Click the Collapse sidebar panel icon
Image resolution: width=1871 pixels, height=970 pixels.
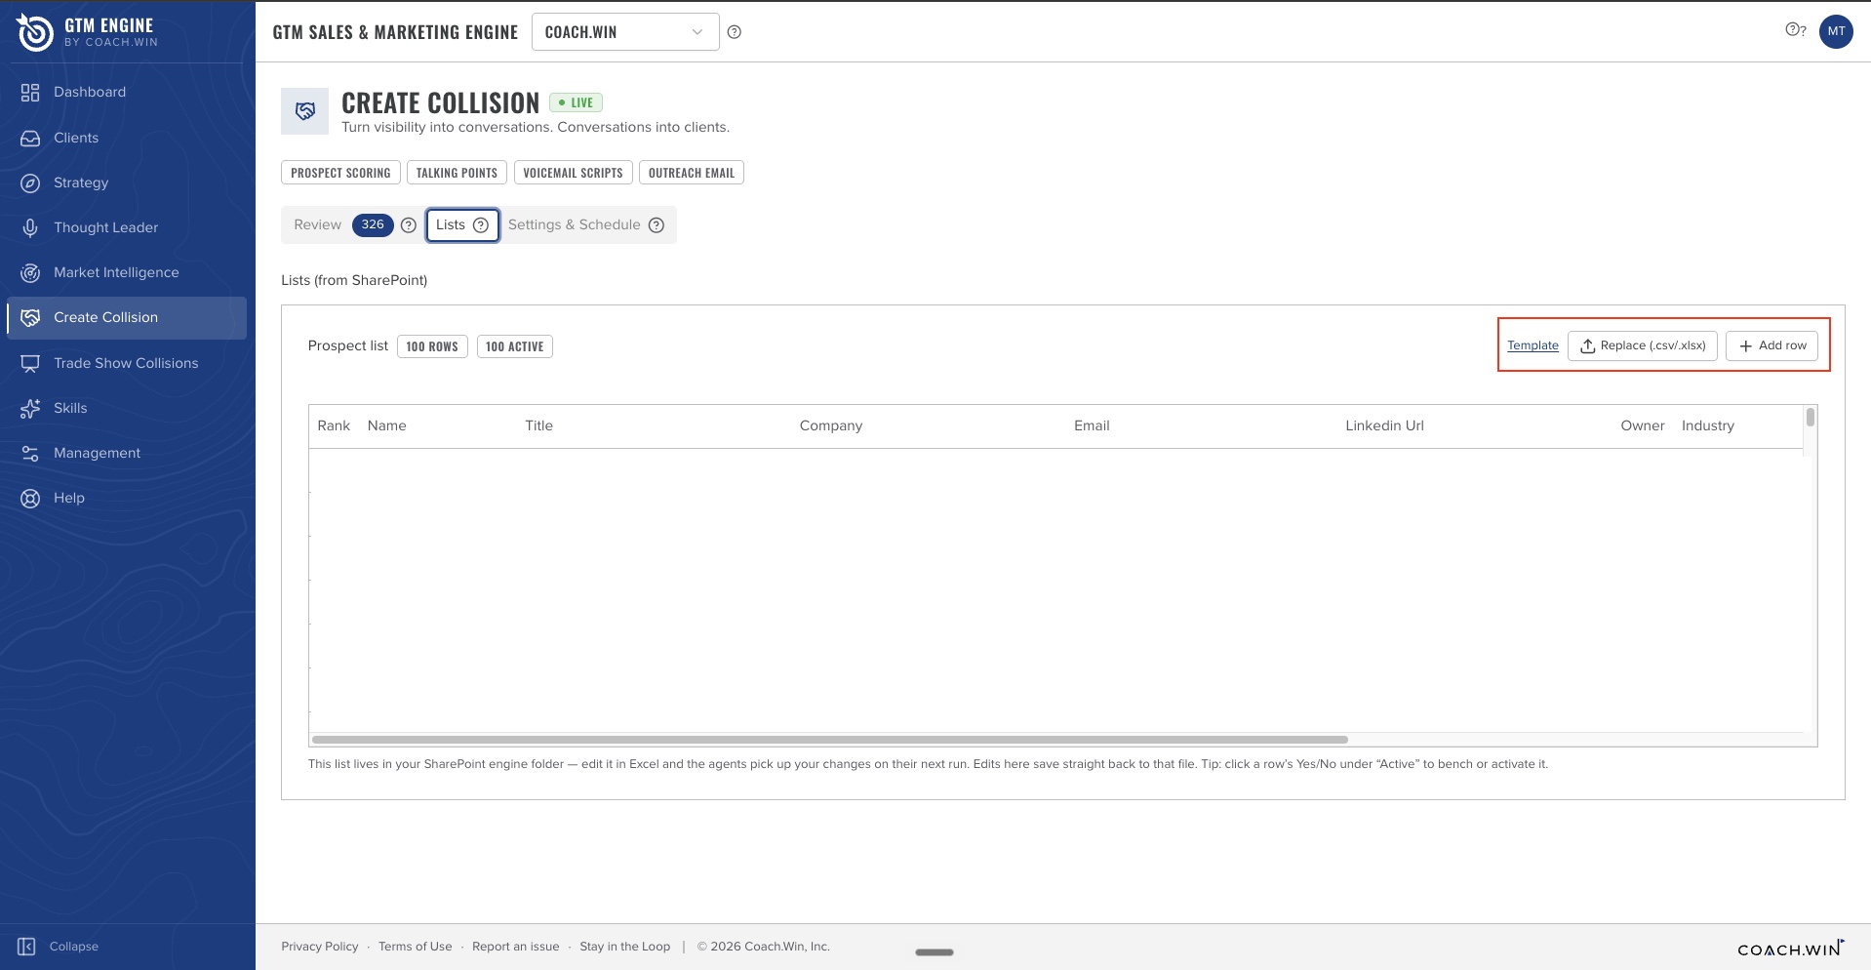[x=26, y=947]
